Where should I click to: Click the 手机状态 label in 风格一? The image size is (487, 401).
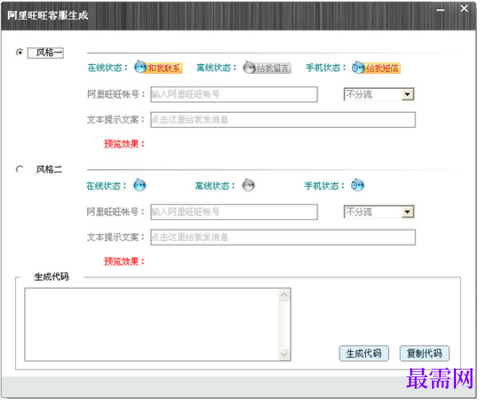tap(326, 67)
